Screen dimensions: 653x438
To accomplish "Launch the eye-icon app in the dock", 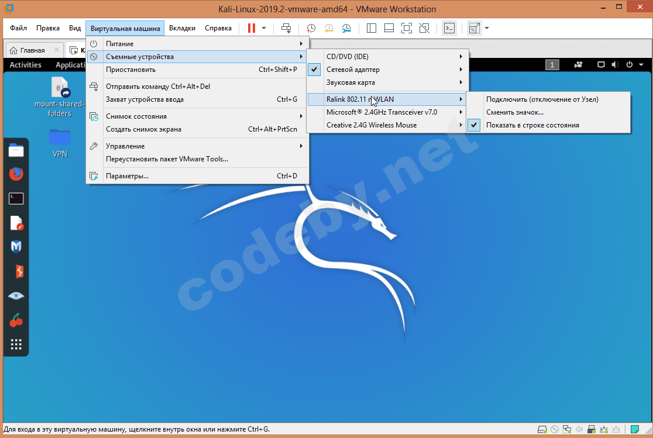I will pyautogui.click(x=16, y=296).
